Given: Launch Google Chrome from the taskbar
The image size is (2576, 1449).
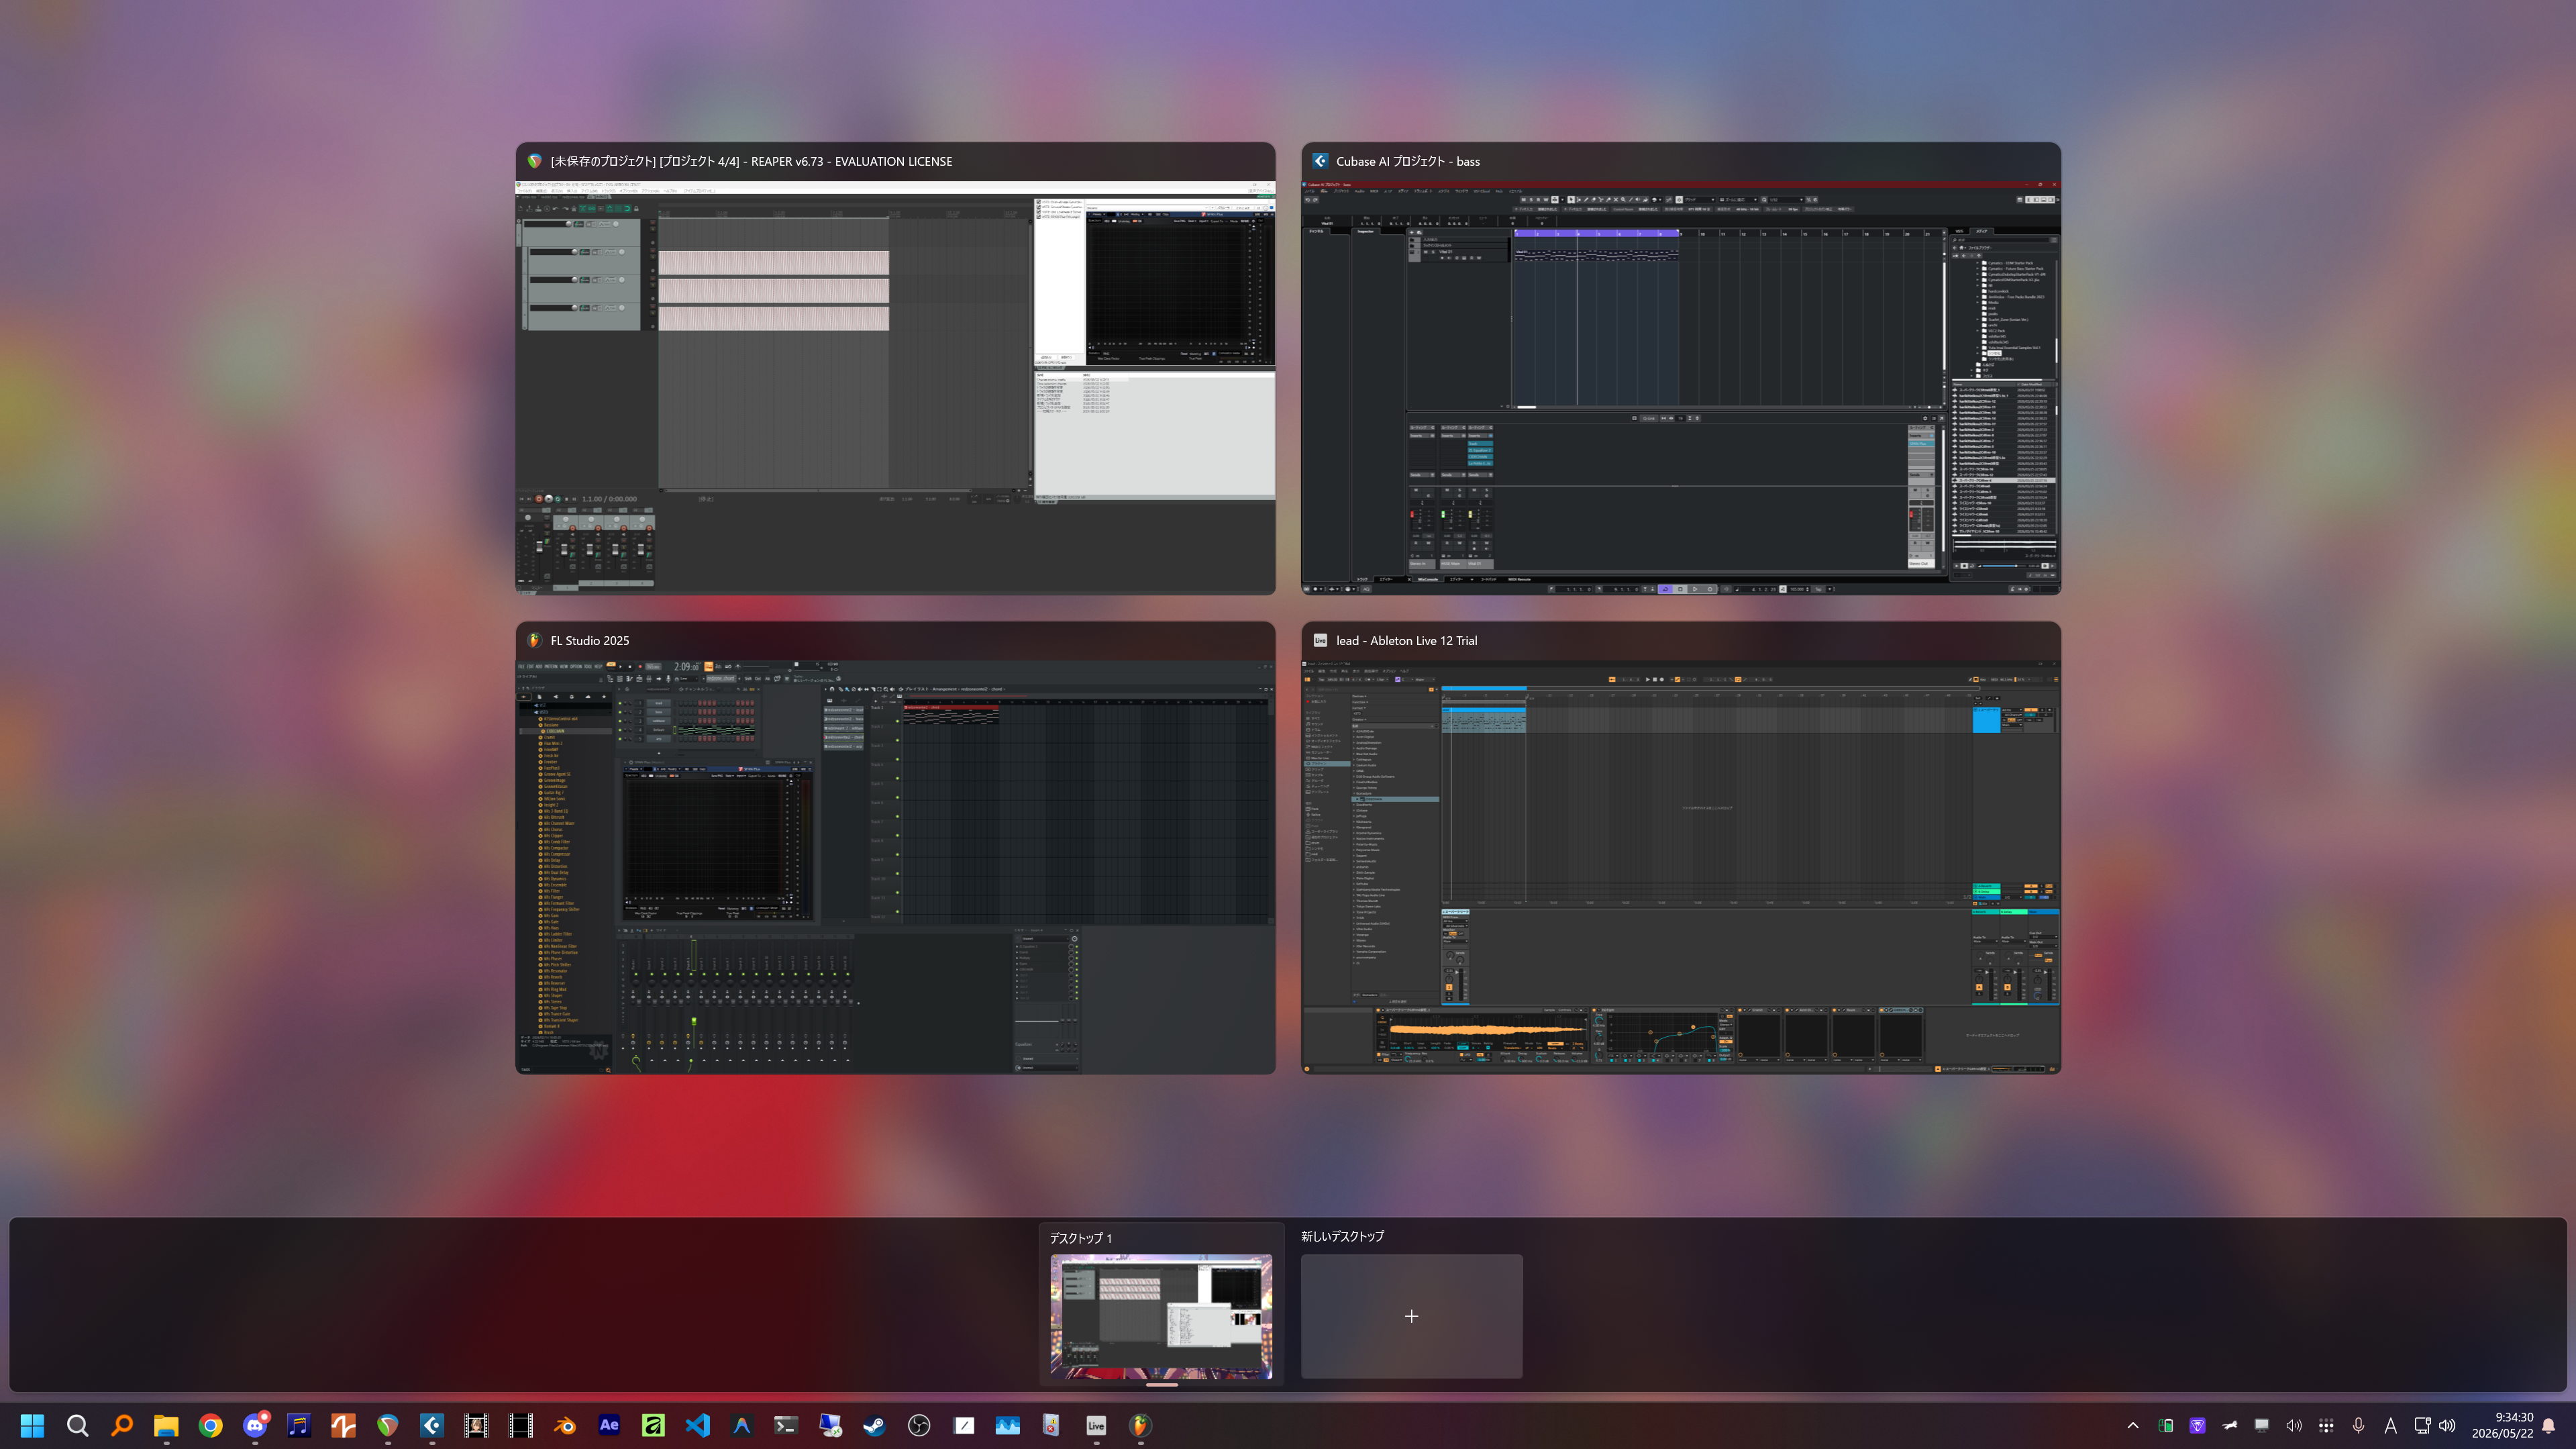Looking at the screenshot, I should (210, 1425).
